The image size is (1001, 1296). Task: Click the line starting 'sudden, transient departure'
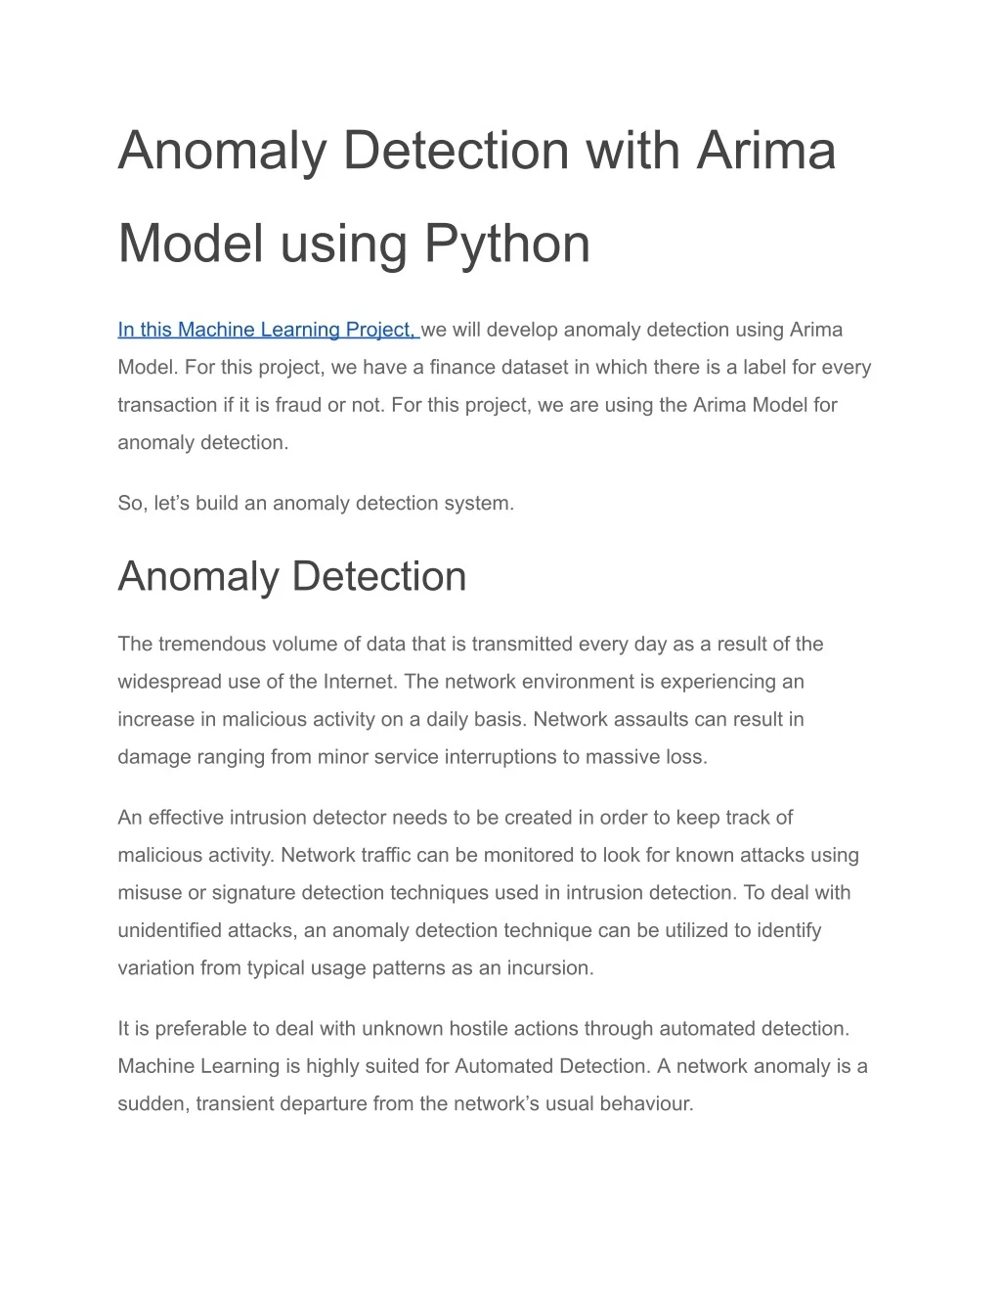coord(406,1104)
